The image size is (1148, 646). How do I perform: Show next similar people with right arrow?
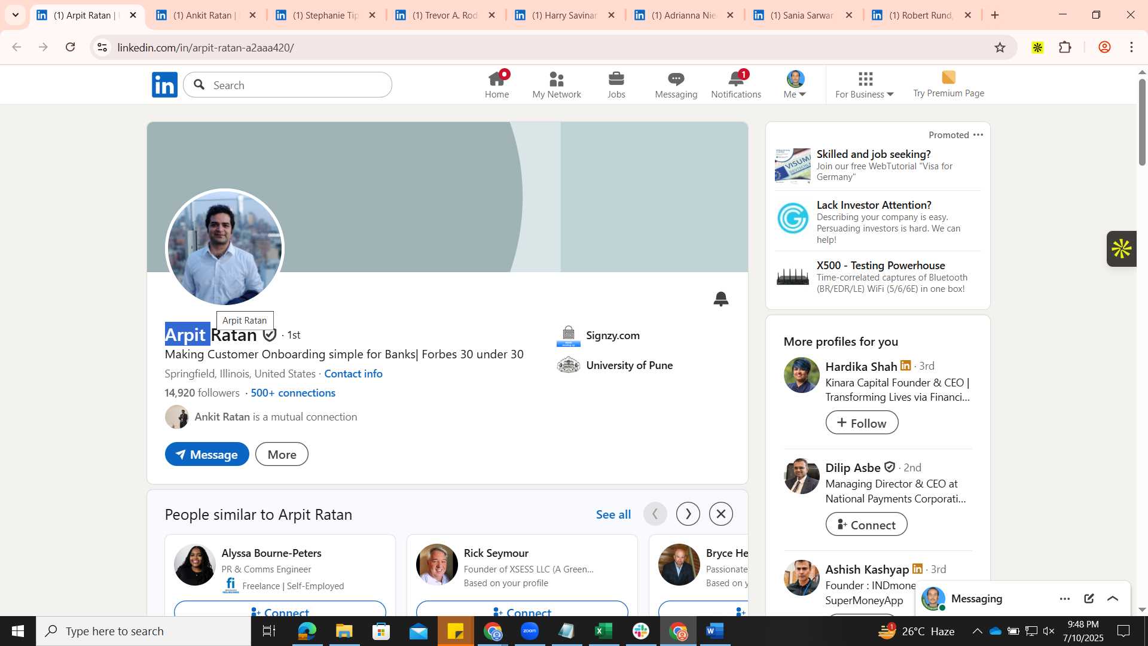[688, 514]
